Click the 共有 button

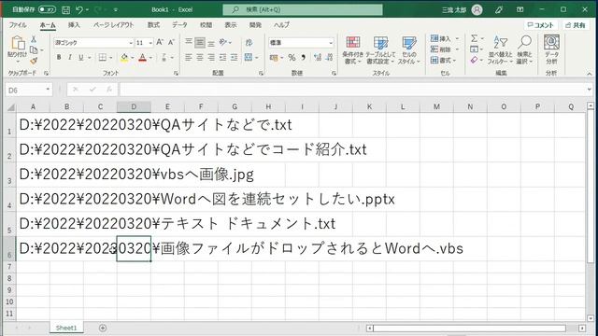pos(576,25)
